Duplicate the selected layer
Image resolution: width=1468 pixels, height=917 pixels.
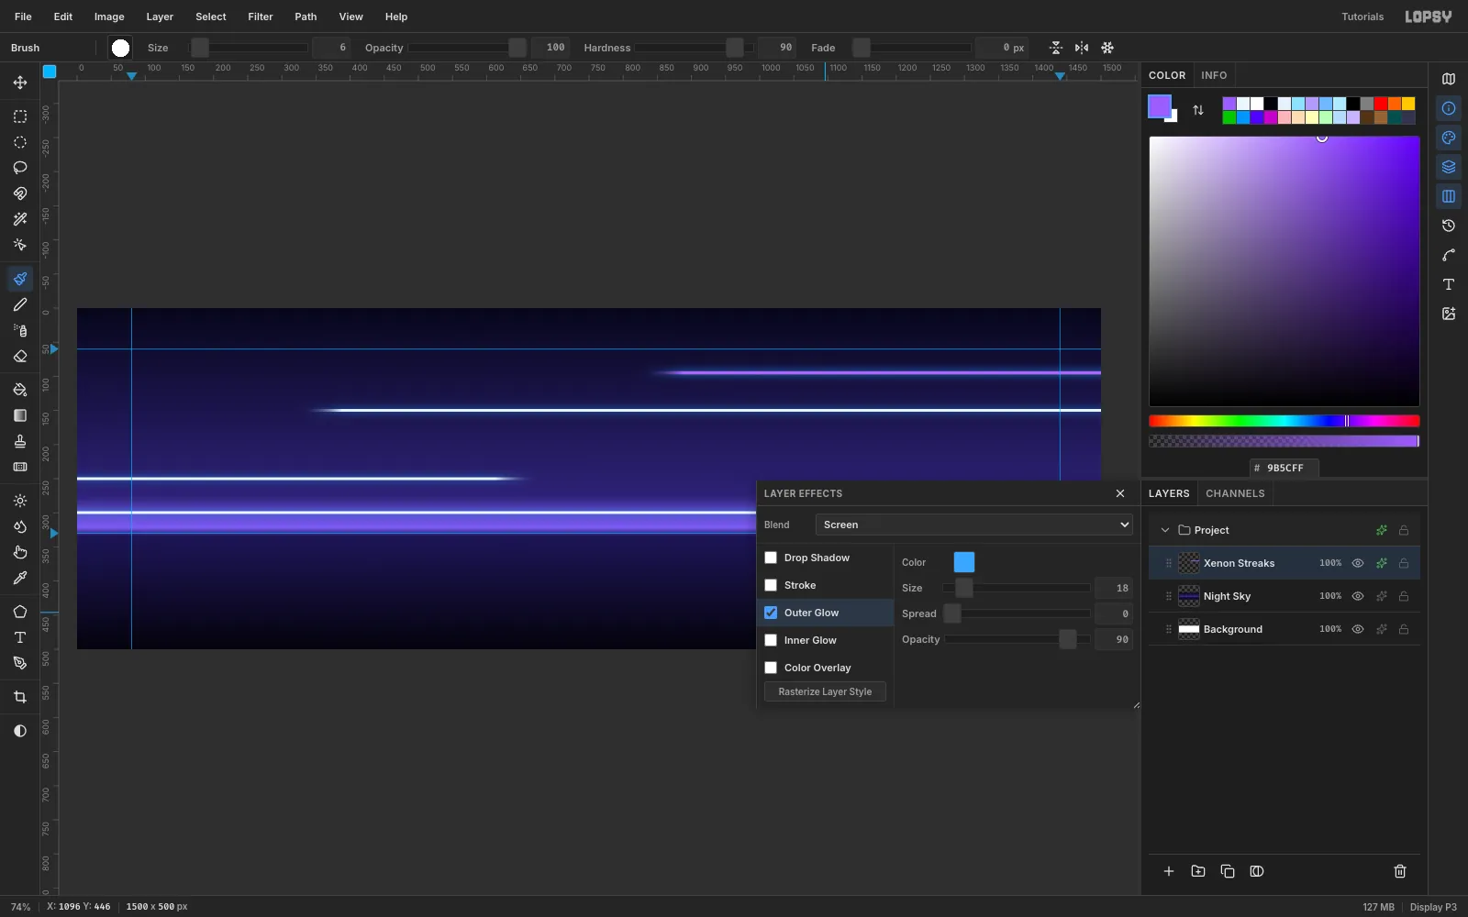click(x=1228, y=871)
